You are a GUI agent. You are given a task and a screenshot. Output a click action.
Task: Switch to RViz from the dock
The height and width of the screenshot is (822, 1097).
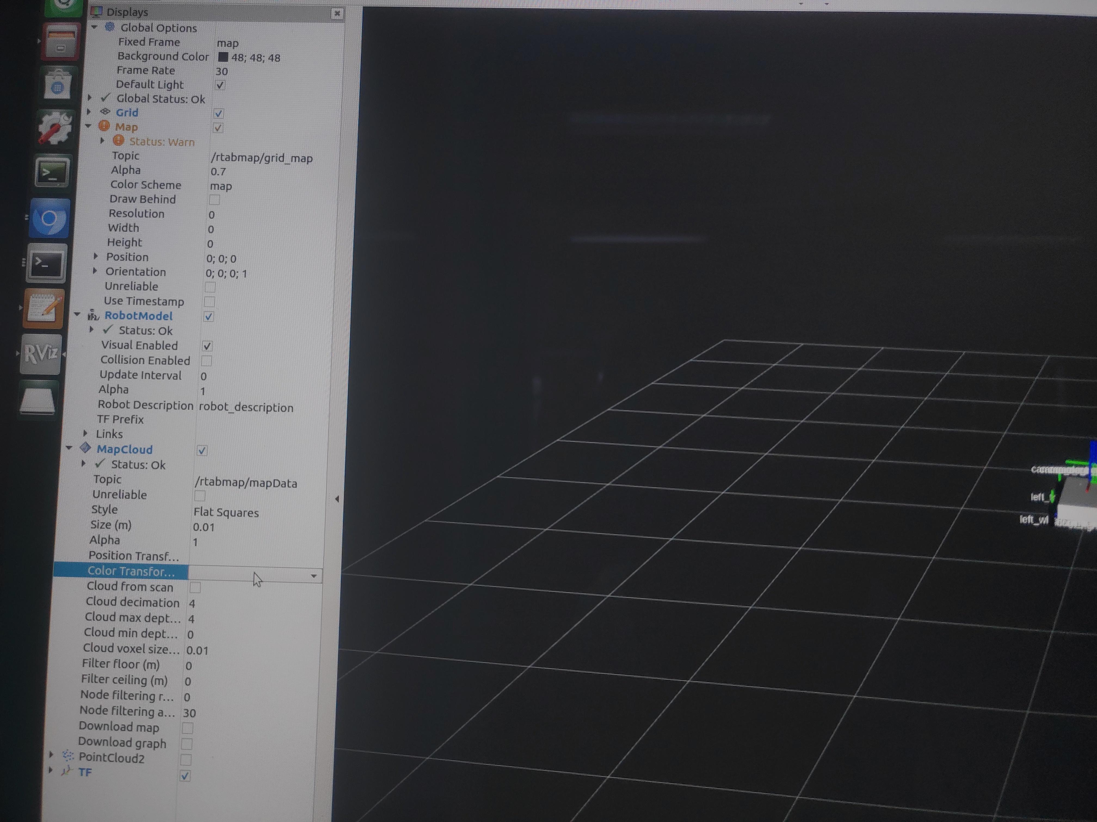coord(41,354)
